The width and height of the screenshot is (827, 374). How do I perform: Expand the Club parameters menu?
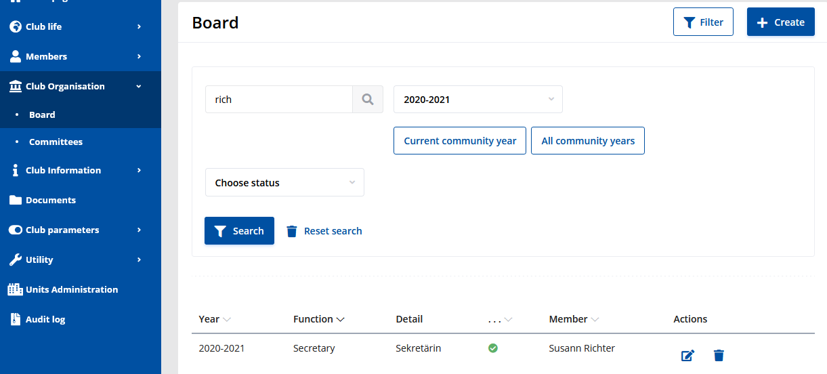(x=62, y=230)
